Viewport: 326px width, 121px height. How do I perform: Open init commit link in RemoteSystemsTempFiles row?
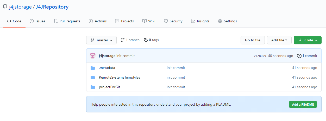(x=176, y=77)
